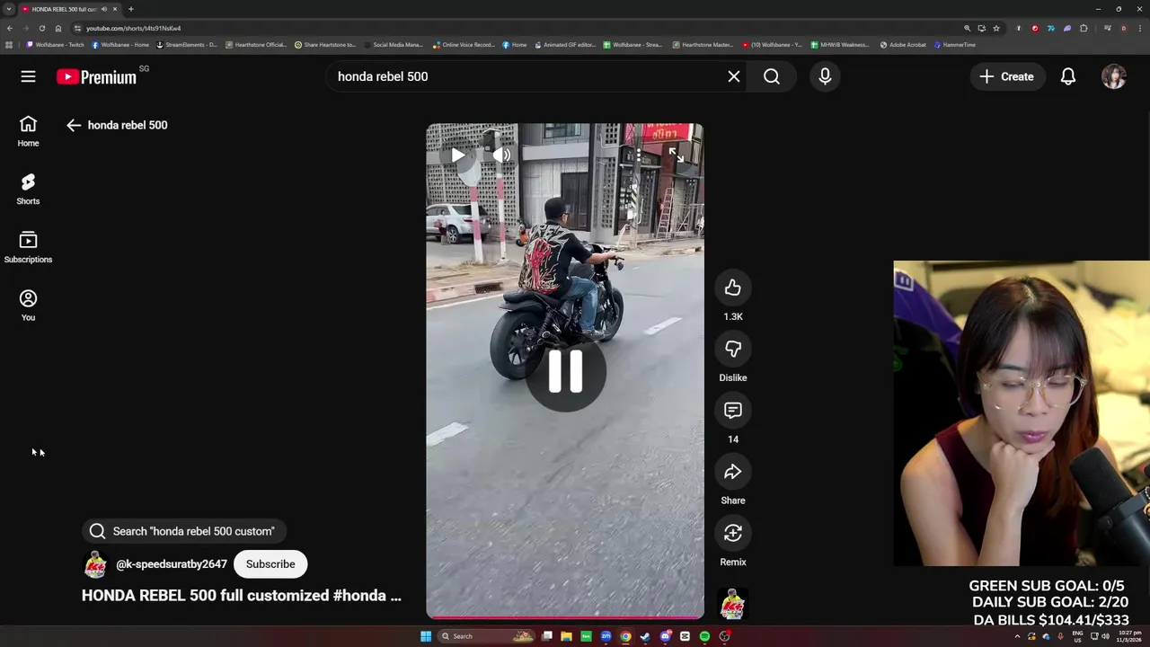
Task: Like this Short
Action: (733, 288)
